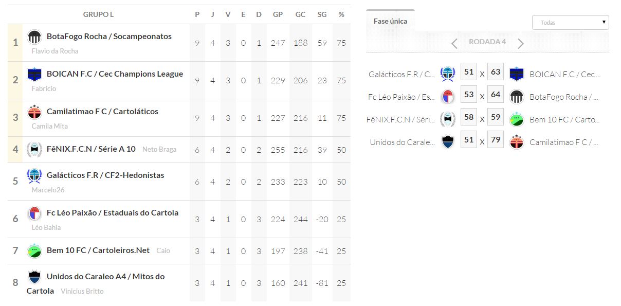Image resolution: width=621 pixels, height=306 pixels.
Task: Open Camilatimao F C / Cartoláticos team link
Action: click(x=102, y=112)
